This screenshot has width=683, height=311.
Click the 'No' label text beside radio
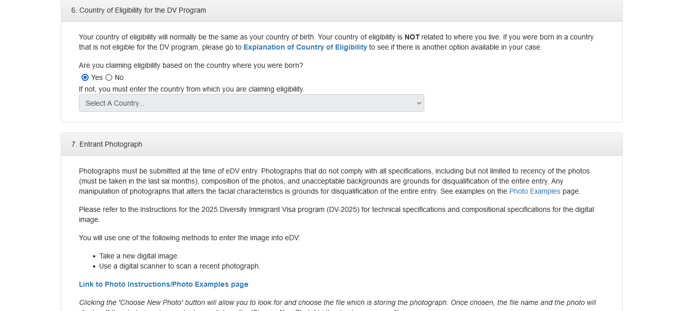(x=119, y=77)
